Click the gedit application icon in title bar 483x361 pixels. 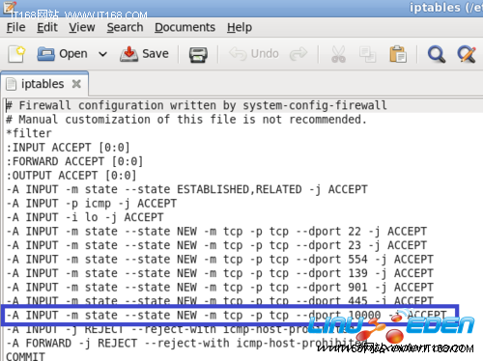[10, 8]
